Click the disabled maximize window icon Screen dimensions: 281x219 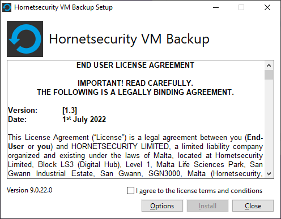(x=241, y=7)
